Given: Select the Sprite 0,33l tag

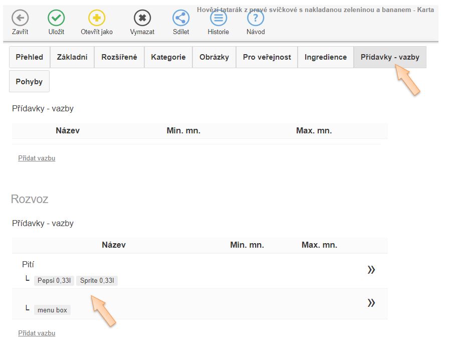Looking at the screenshot, I should [97, 281].
